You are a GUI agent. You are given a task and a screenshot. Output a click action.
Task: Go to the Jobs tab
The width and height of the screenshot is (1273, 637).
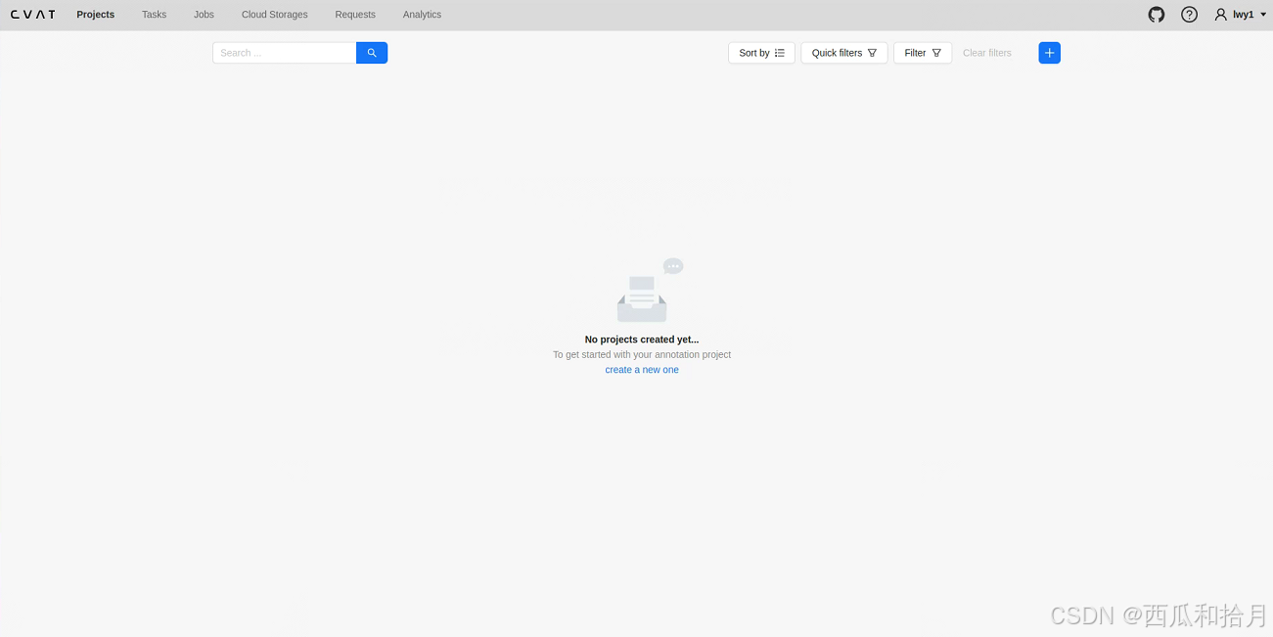point(204,15)
